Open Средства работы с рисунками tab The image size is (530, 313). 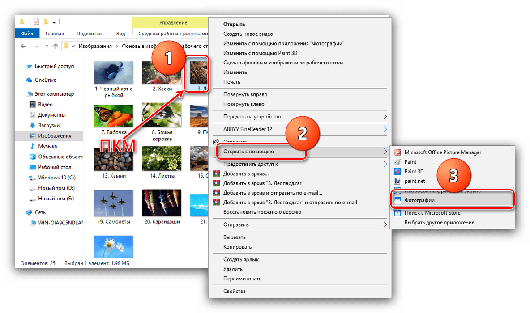[173, 34]
